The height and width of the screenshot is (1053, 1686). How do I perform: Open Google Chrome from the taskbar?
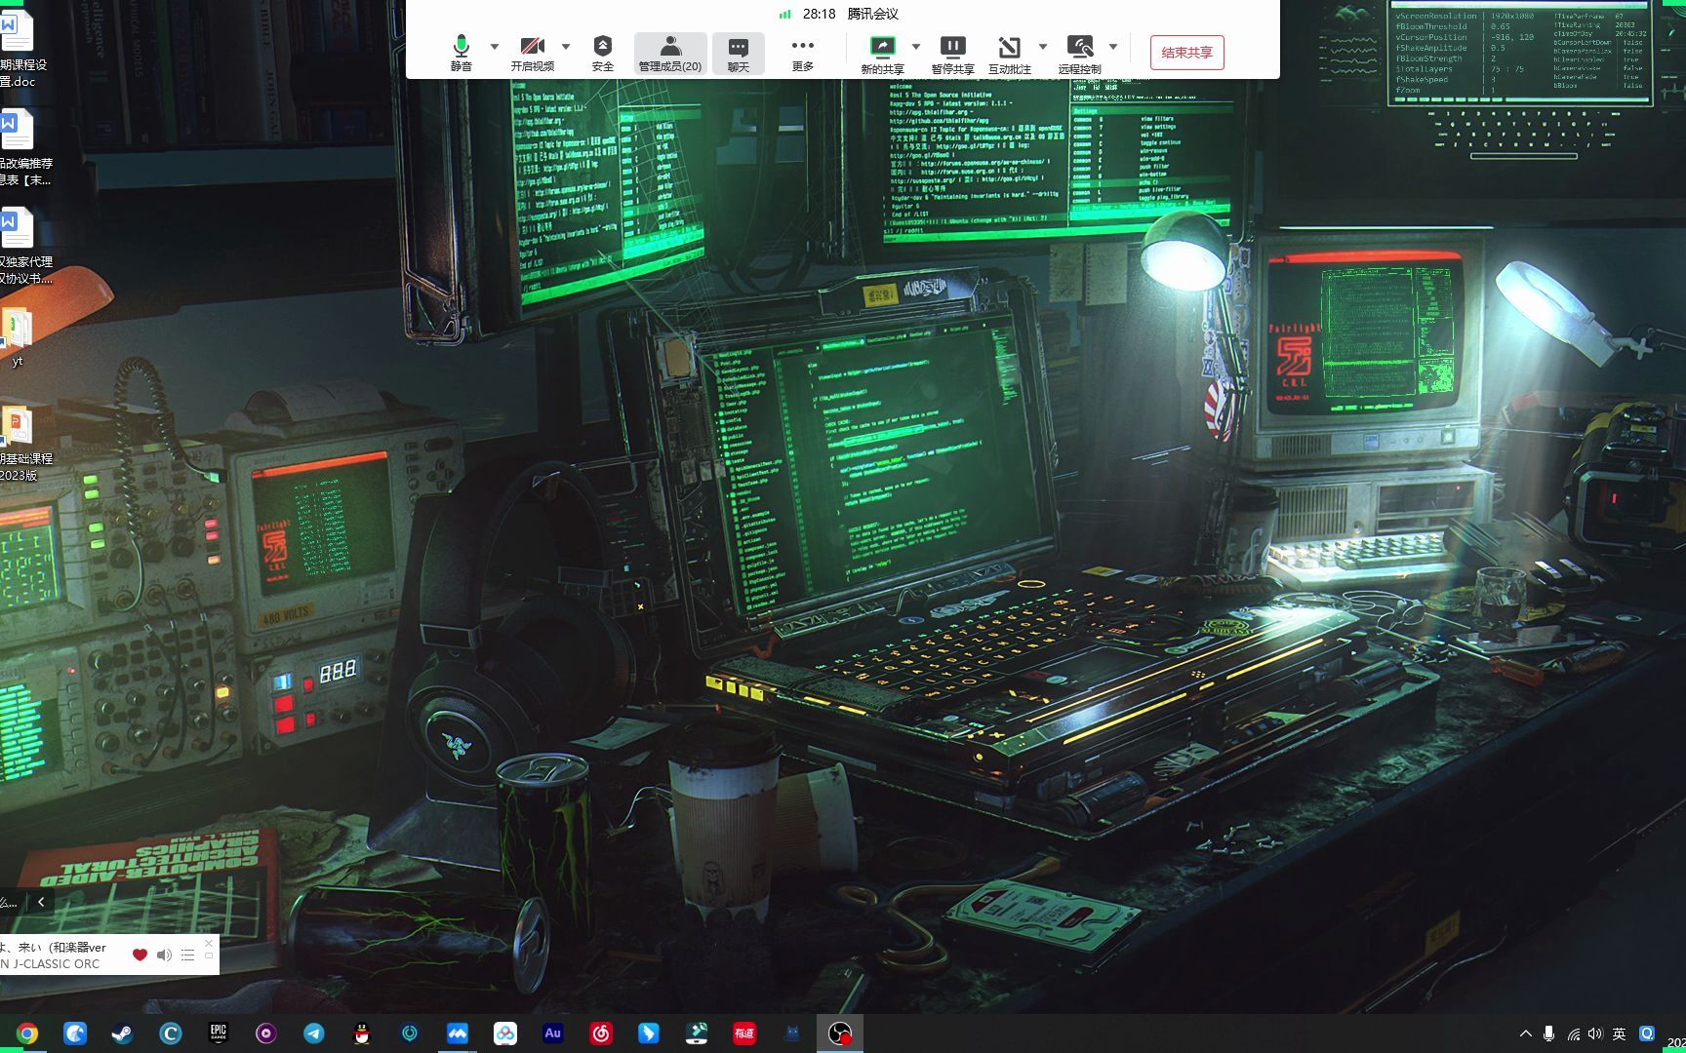pyautogui.click(x=27, y=1033)
